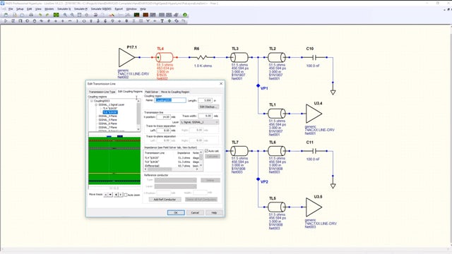
Task: Collapse the top Coupling region tree node
Action: (92, 101)
